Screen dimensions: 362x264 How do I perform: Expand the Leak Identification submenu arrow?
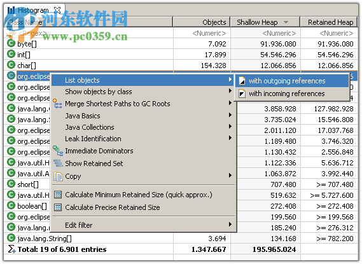tap(230, 138)
